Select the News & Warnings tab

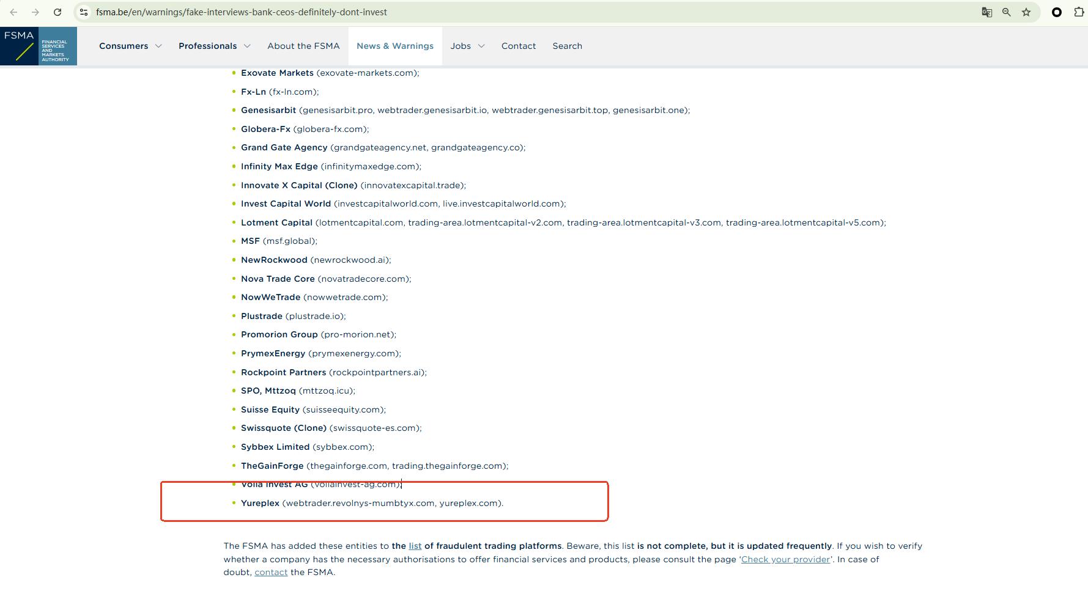tap(395, 46)
